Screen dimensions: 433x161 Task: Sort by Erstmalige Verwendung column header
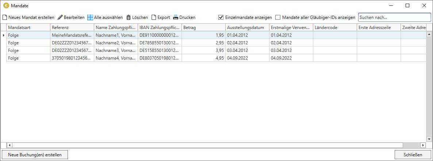(x=291, y=28)
